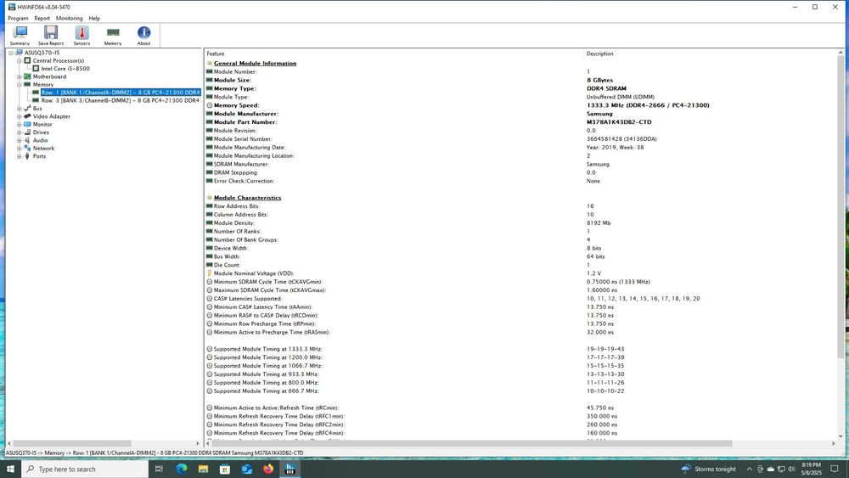Click the Feature column header
The height and width of the screenshot is (478, 849).
tap(215, 53)
